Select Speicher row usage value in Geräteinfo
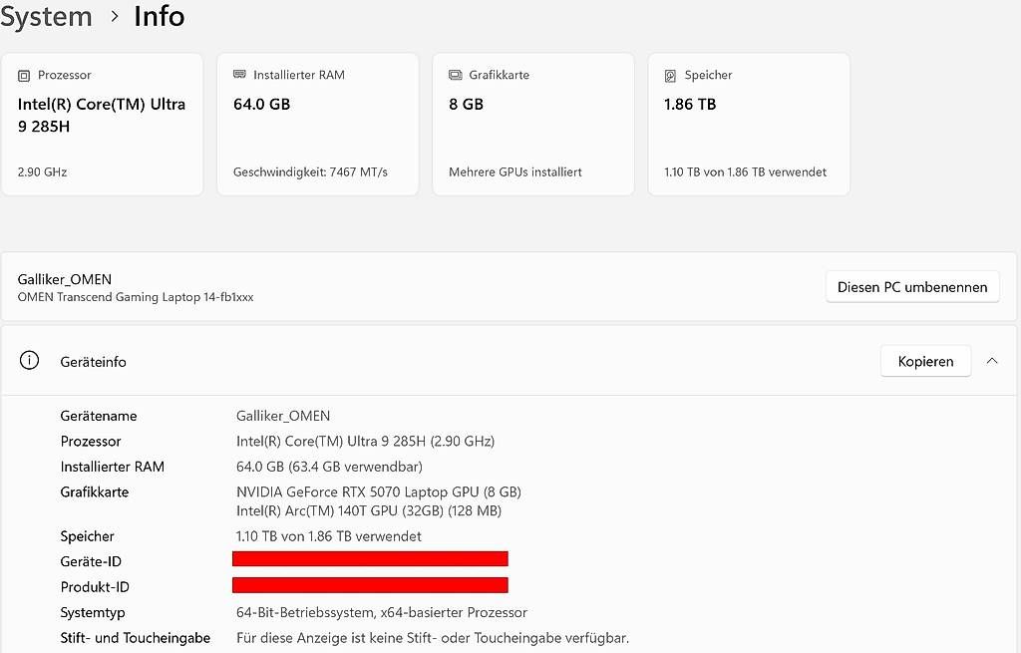This screenshot has height=653, width=1021. pyautogui.click(x=329, y=535)
